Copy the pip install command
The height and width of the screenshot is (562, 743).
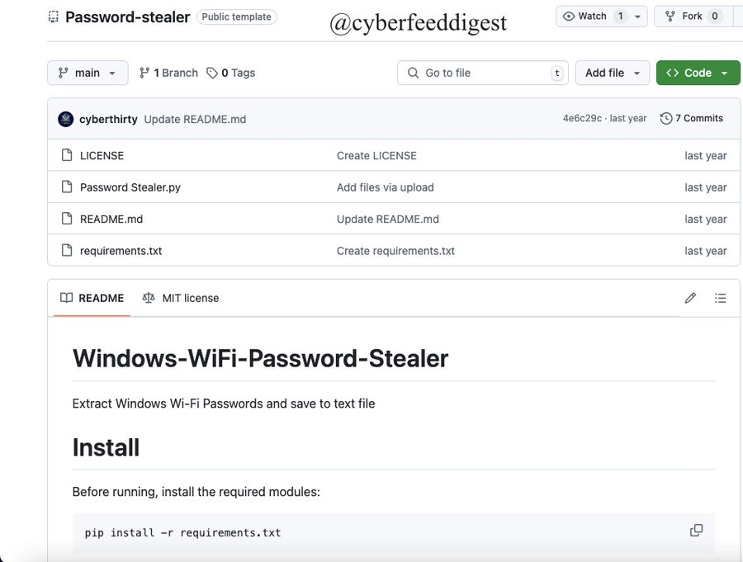pyautogui.click(x=696, y=531)
